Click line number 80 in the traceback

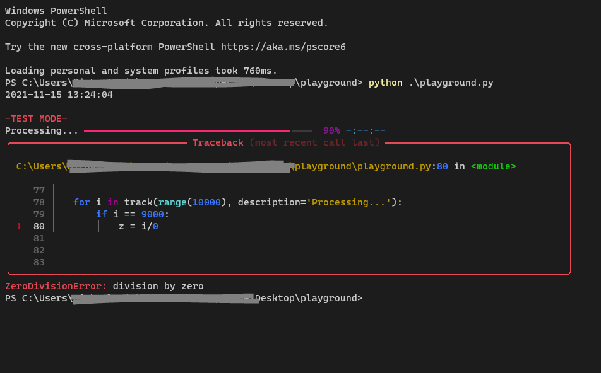(x=39, y=226)
